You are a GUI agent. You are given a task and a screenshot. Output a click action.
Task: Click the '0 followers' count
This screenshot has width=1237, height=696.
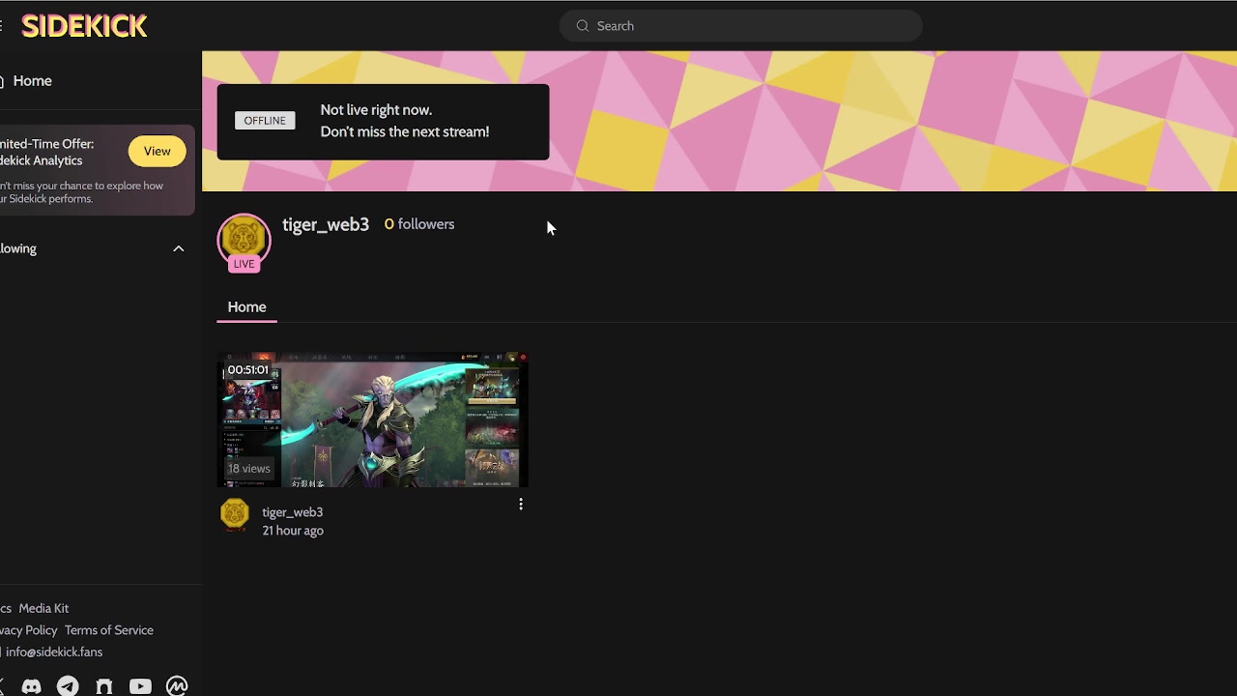(419, 224)
